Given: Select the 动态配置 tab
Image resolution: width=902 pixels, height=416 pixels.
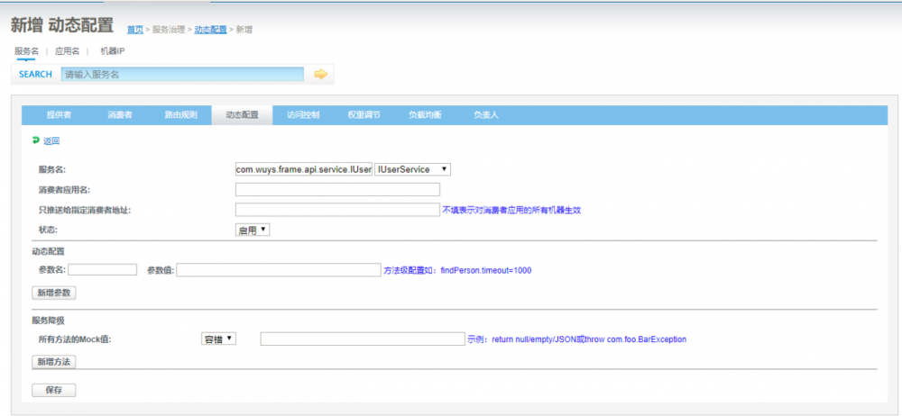Looking at the screenshot, I should pyautogui.click(x=242, y=115).
